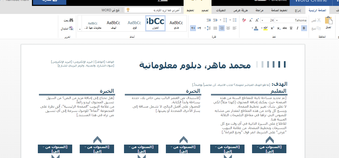Screen dimensions: 339x158
Task: Click Align Left paragraph icon
Action: [234, 28]
